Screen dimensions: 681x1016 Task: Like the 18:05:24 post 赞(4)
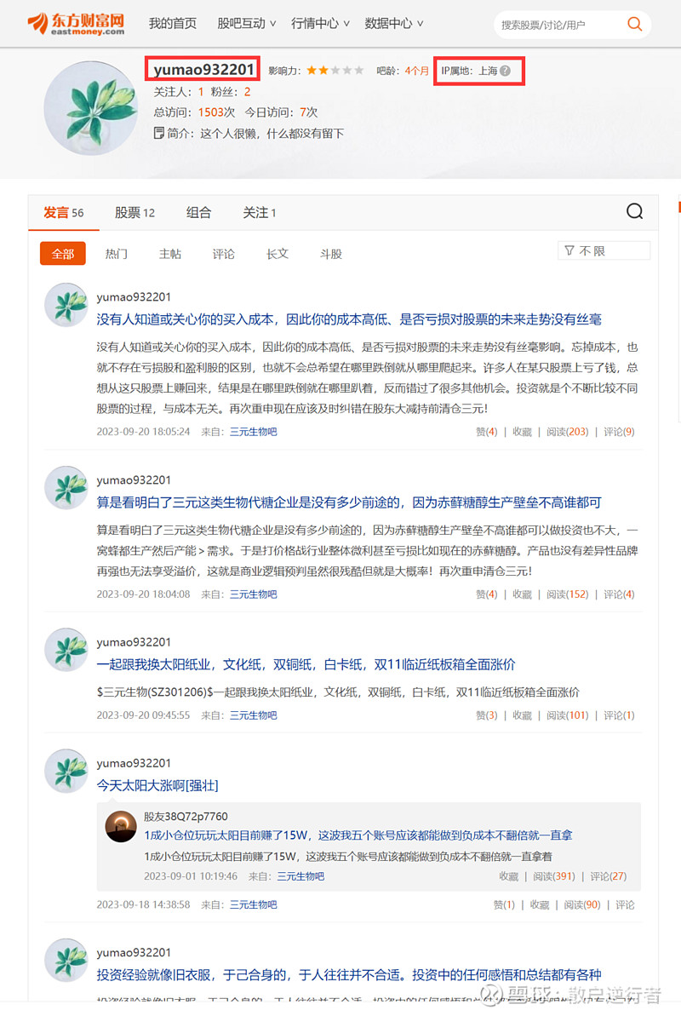pos(487,432)
